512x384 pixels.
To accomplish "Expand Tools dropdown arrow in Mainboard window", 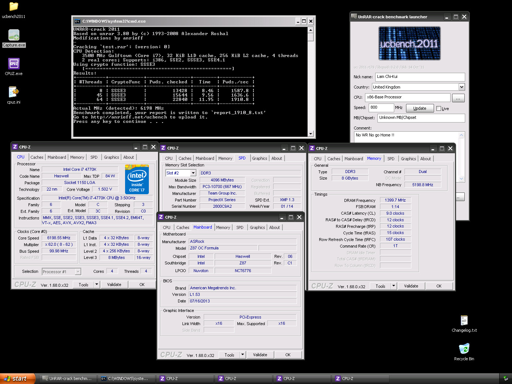I will tap(242, 355).
